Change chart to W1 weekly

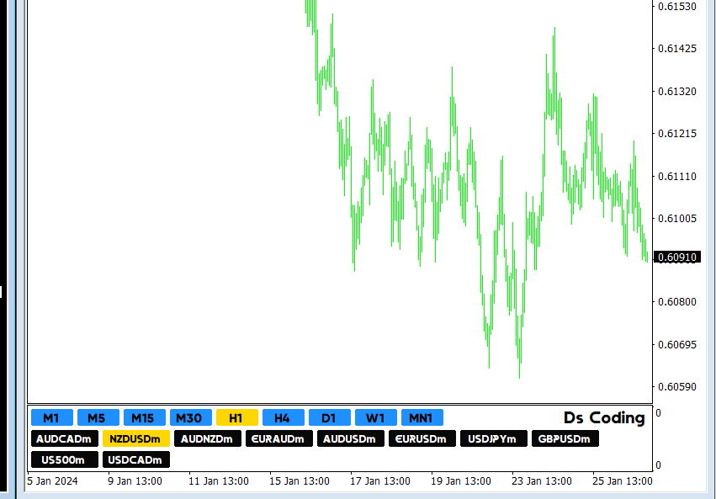tap(376, 417)
